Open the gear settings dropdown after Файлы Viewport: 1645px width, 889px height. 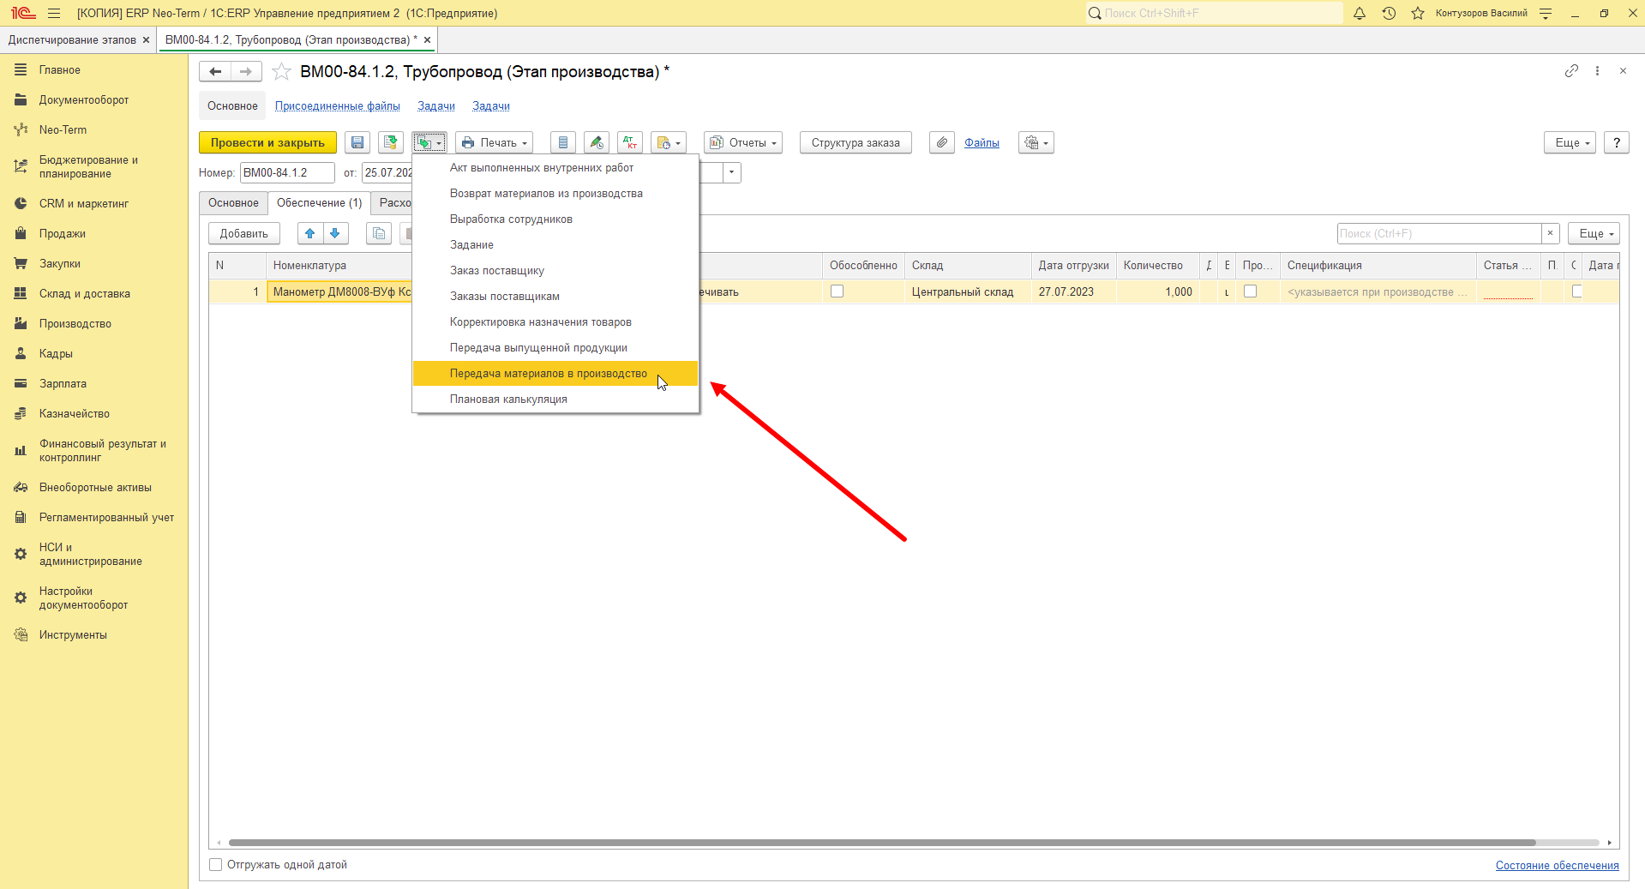1036,142
